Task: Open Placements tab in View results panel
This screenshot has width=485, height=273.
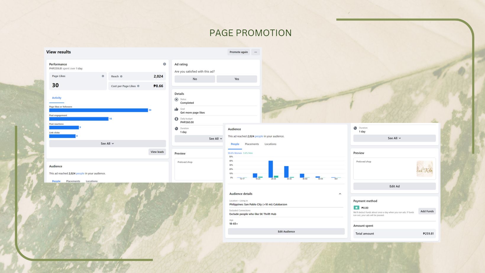Action: pyautogui.click(x=73, y=181)
